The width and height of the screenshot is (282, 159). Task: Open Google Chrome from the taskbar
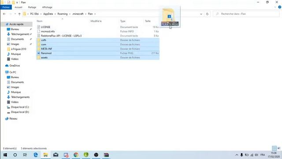click(x=76, y=155)
